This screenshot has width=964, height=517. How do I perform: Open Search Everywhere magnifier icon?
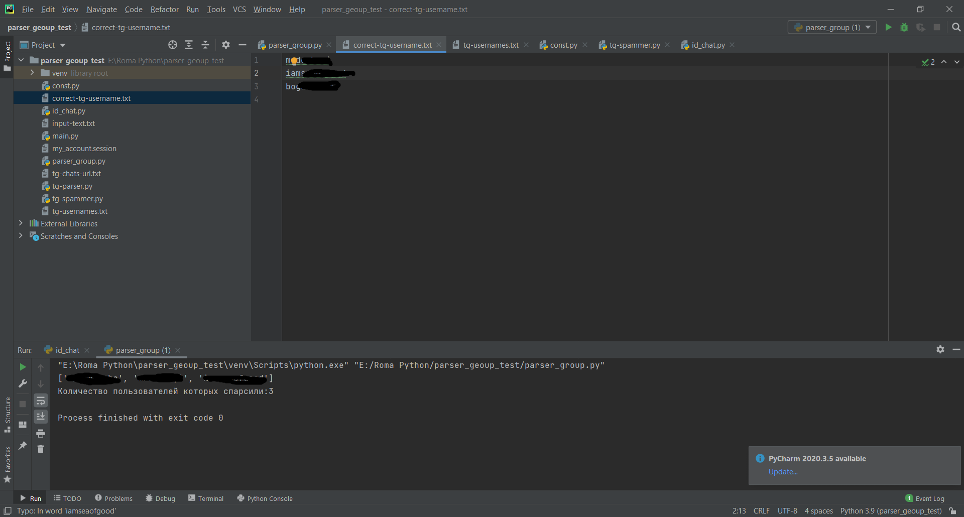tap(956, 27)
